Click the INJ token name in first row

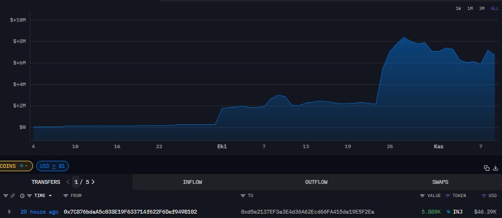click(458, 212)
